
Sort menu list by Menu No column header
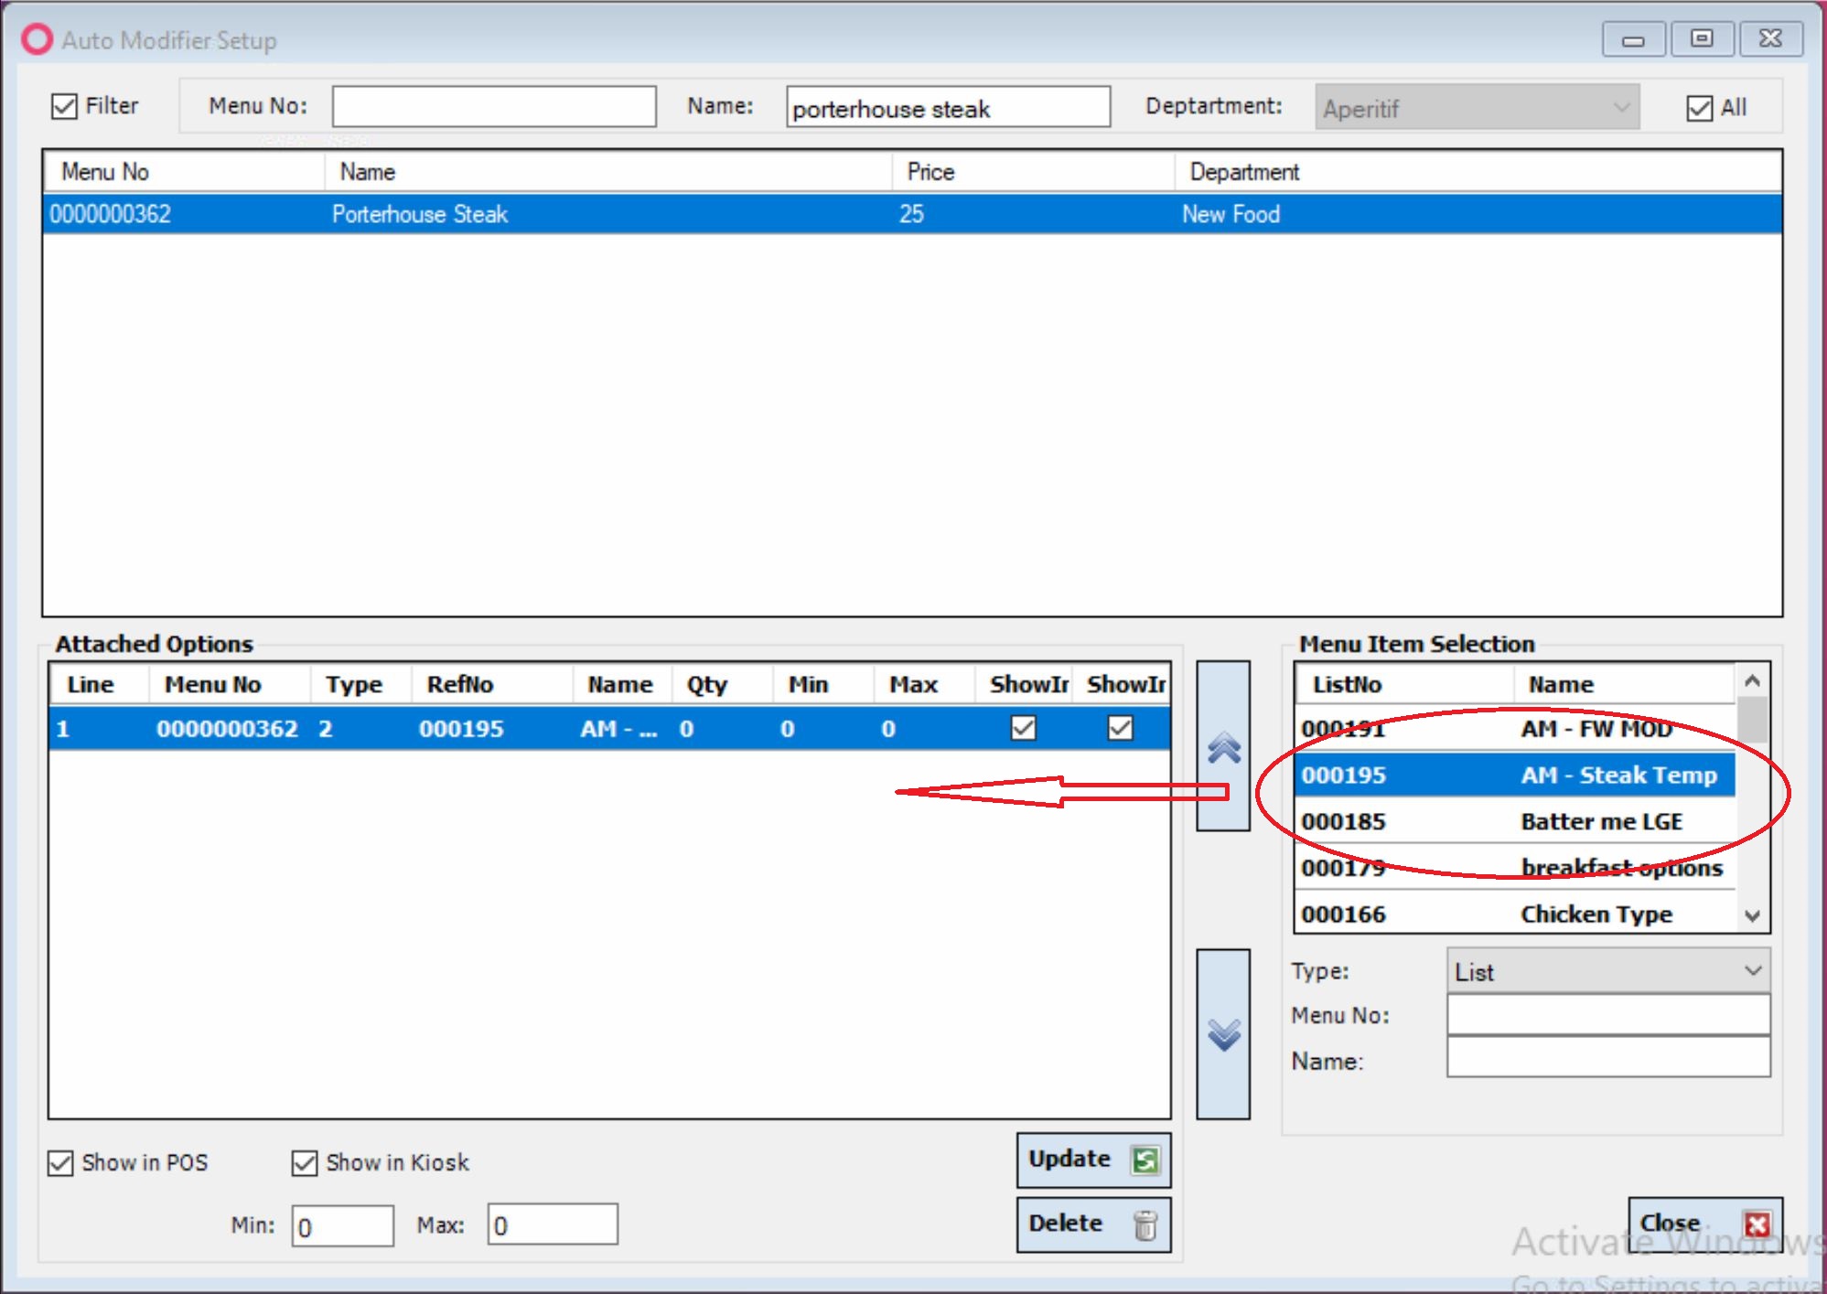tap(185, 172)
